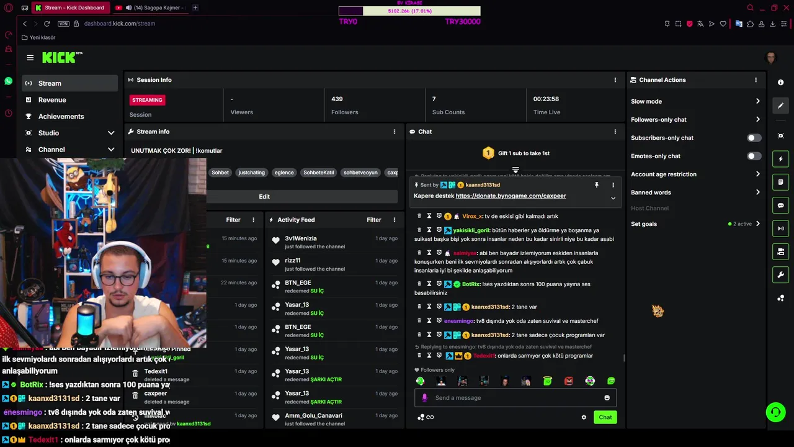
Task: Open chat settings gear icon
Action: [584, 417]
